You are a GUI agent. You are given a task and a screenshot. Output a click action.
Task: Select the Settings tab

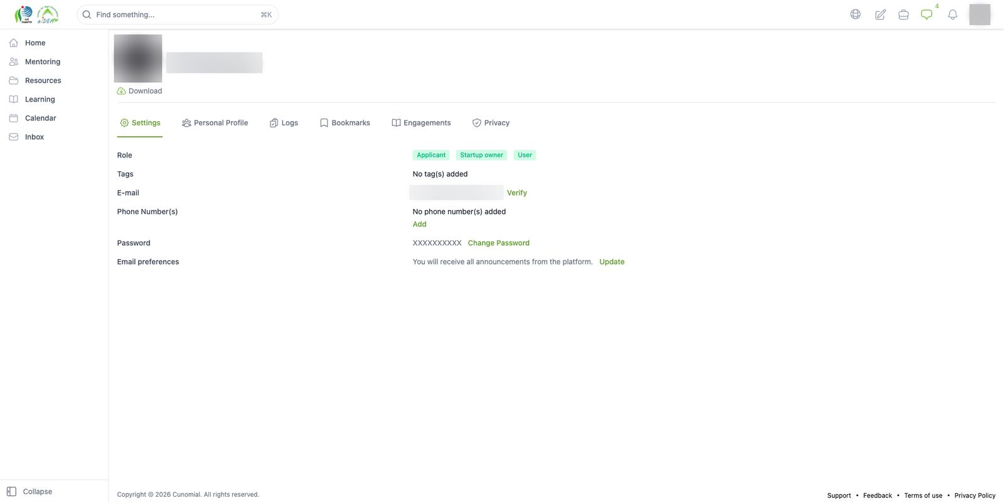point(140,123)
